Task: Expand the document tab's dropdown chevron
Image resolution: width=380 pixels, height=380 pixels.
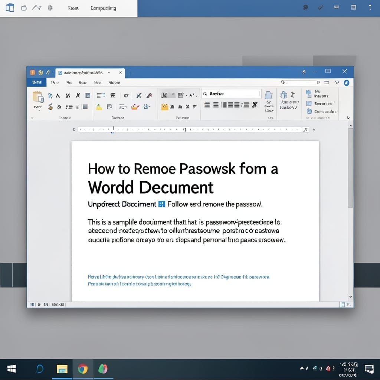Action: pos(109,72)
